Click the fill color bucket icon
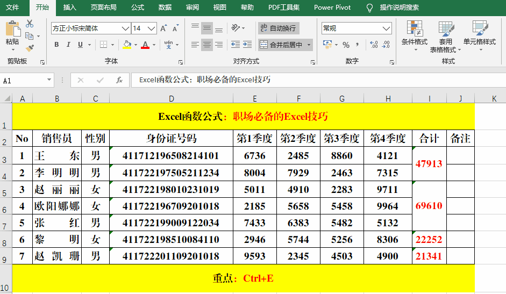 pos(127,45)
